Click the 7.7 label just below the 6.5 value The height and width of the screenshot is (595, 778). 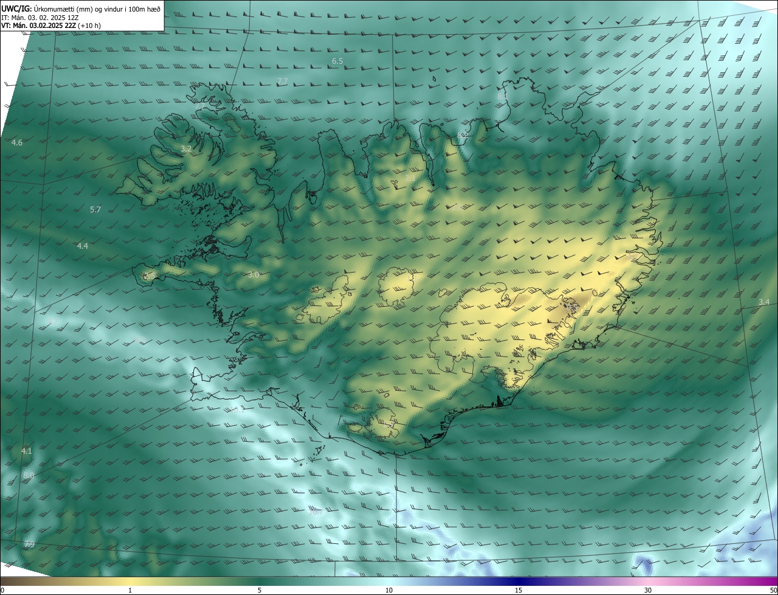coord(282,81)
